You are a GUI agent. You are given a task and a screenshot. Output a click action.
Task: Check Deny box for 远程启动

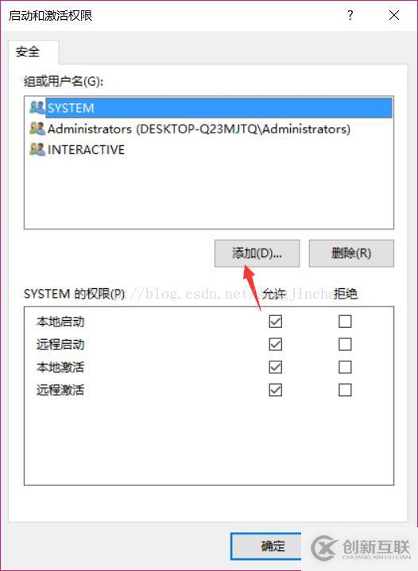345,344
